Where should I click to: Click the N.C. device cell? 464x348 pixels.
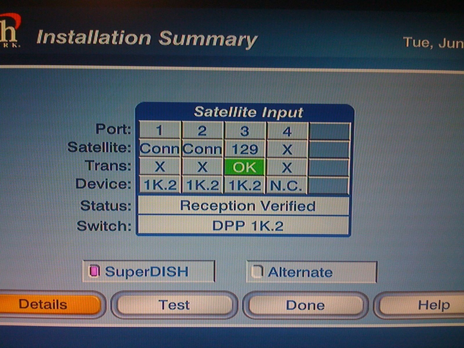click(x=287, y=185)
